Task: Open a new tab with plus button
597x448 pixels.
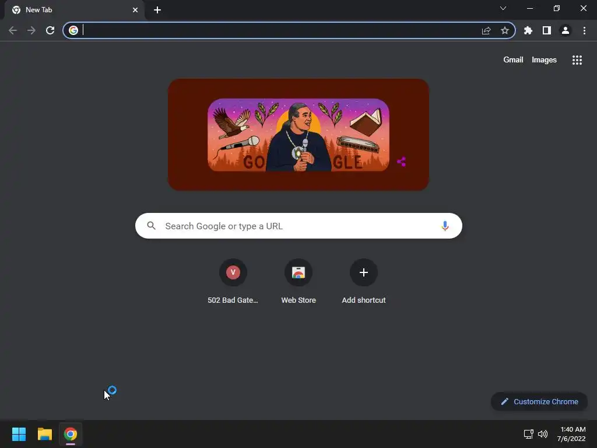Action: (x=157, y=10)
